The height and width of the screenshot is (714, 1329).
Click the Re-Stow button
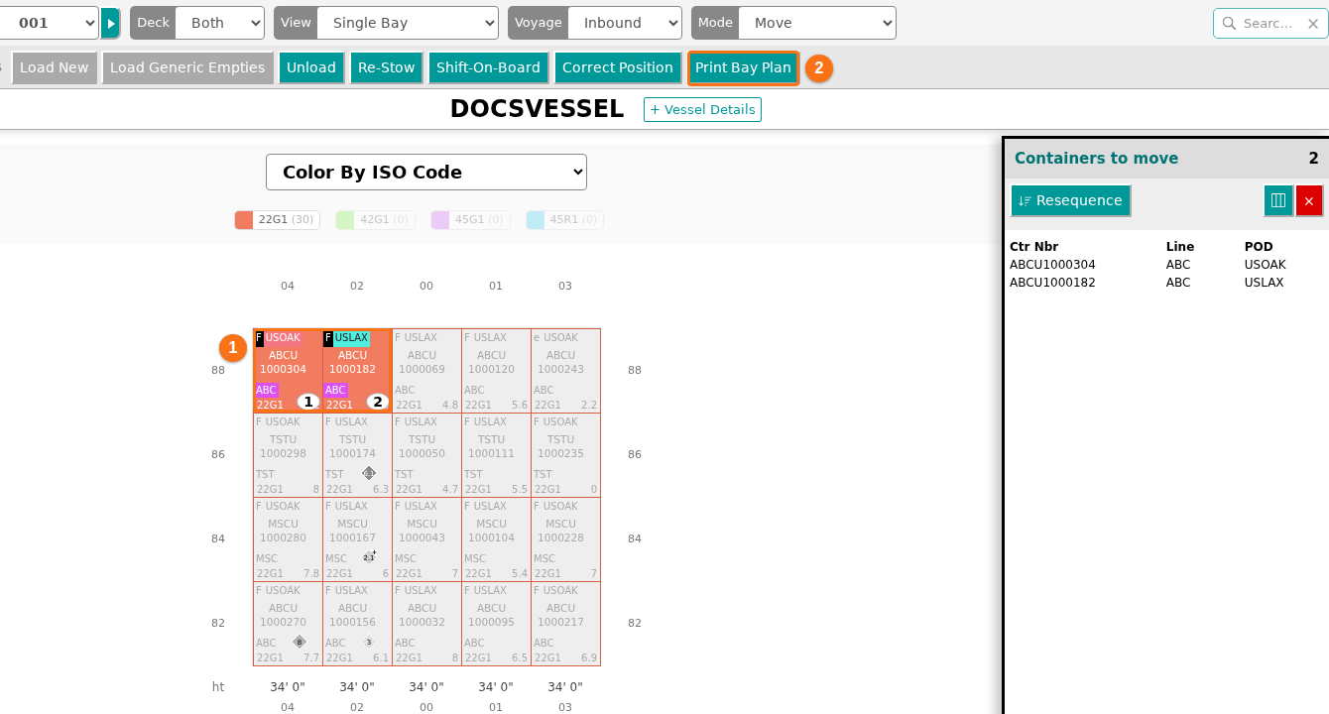387,67
